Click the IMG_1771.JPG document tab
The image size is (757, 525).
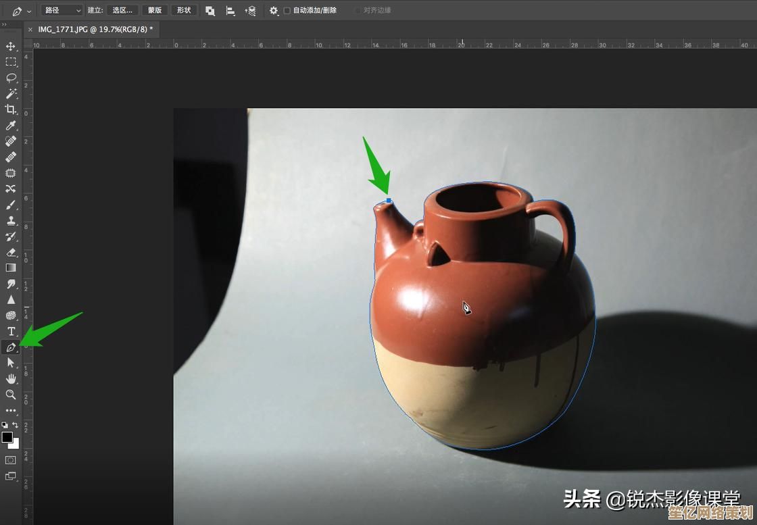(x=95, y=30)
